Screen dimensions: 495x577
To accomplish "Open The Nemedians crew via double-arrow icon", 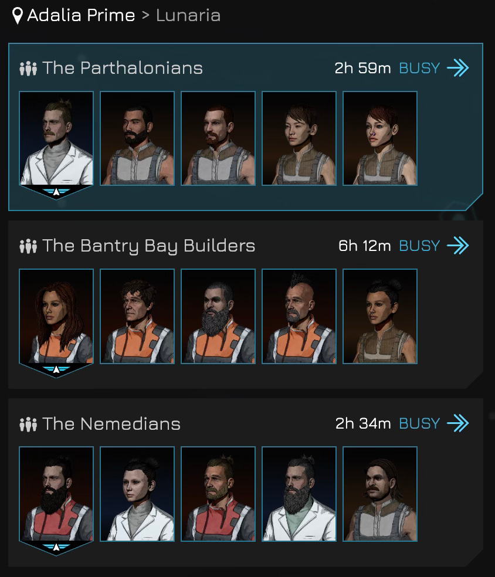I will (x=457, y=423).
